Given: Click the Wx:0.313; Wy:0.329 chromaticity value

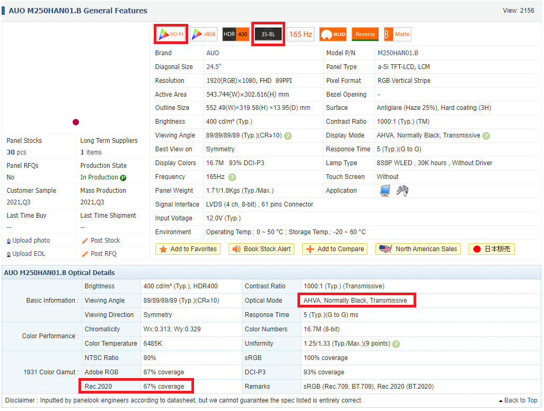Looking at the screenshot, I should (172, 329).
